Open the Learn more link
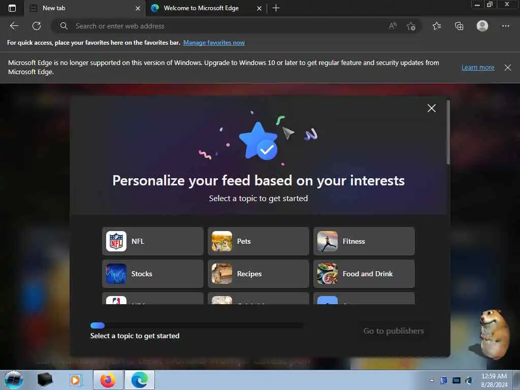The width and height of the screenshot is (520, 390). pyautogui.click(x=478, y=68)
